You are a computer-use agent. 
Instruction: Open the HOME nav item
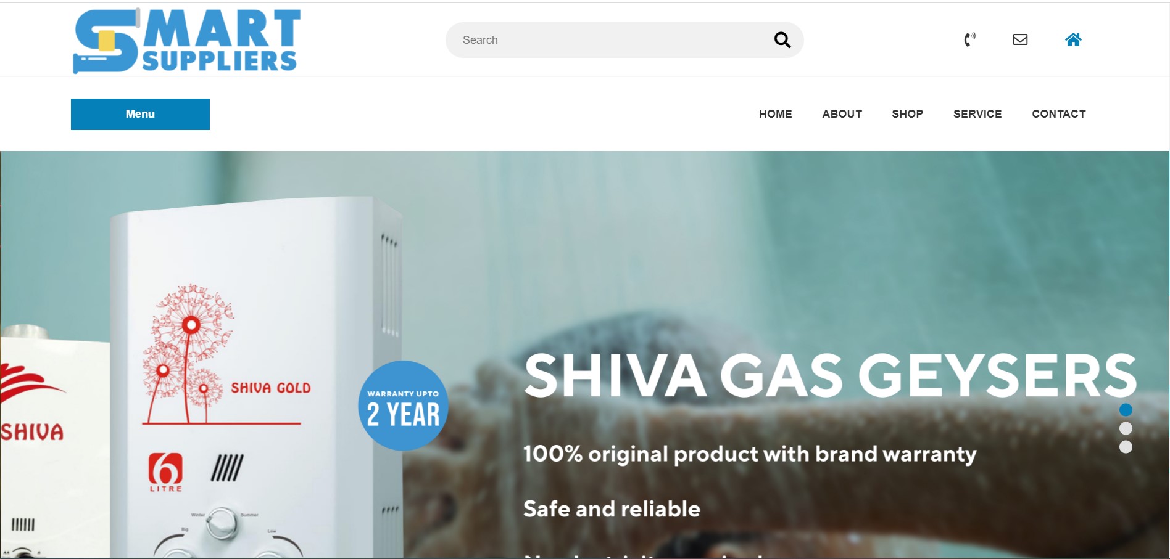[775, 114]
